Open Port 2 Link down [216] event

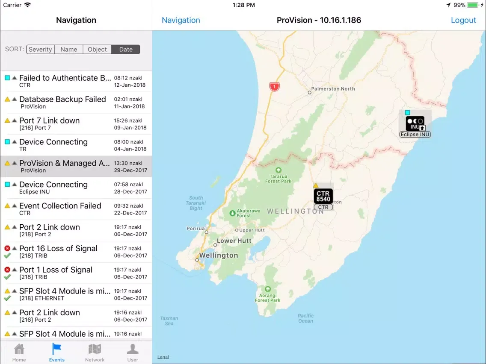[x=76, y=316]
